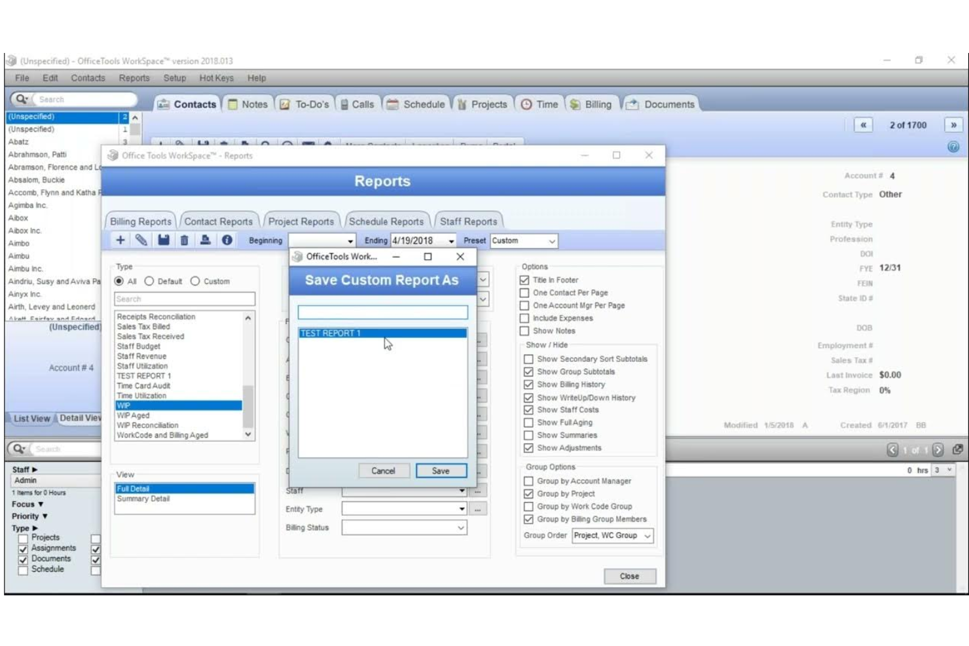This screenshot has height=646, width=969.
Task: Select TEST REPORT 1 in the save list
Action: coord(383,333)
